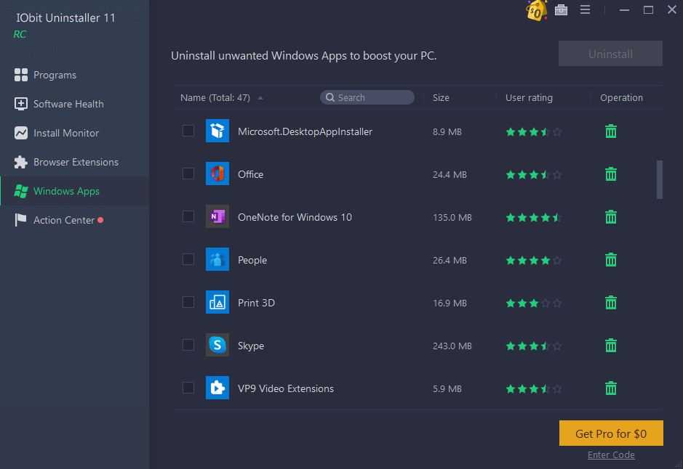This screenshot has height=469, width=683.
Task: Remove People using its trash icon
Action: pyautogui.click(x=611, y=259)
